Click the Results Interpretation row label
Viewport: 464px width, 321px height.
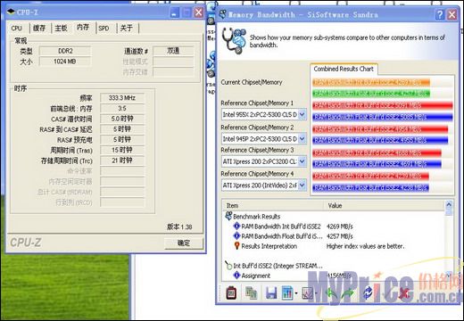coord(269,246)
